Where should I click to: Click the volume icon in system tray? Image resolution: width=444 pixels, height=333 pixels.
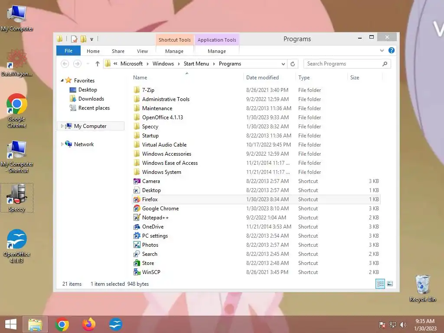click(403, 324)
